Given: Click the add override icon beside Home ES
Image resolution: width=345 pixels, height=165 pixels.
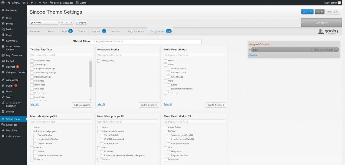Looking at the screenshot, I should pos(62,23).
